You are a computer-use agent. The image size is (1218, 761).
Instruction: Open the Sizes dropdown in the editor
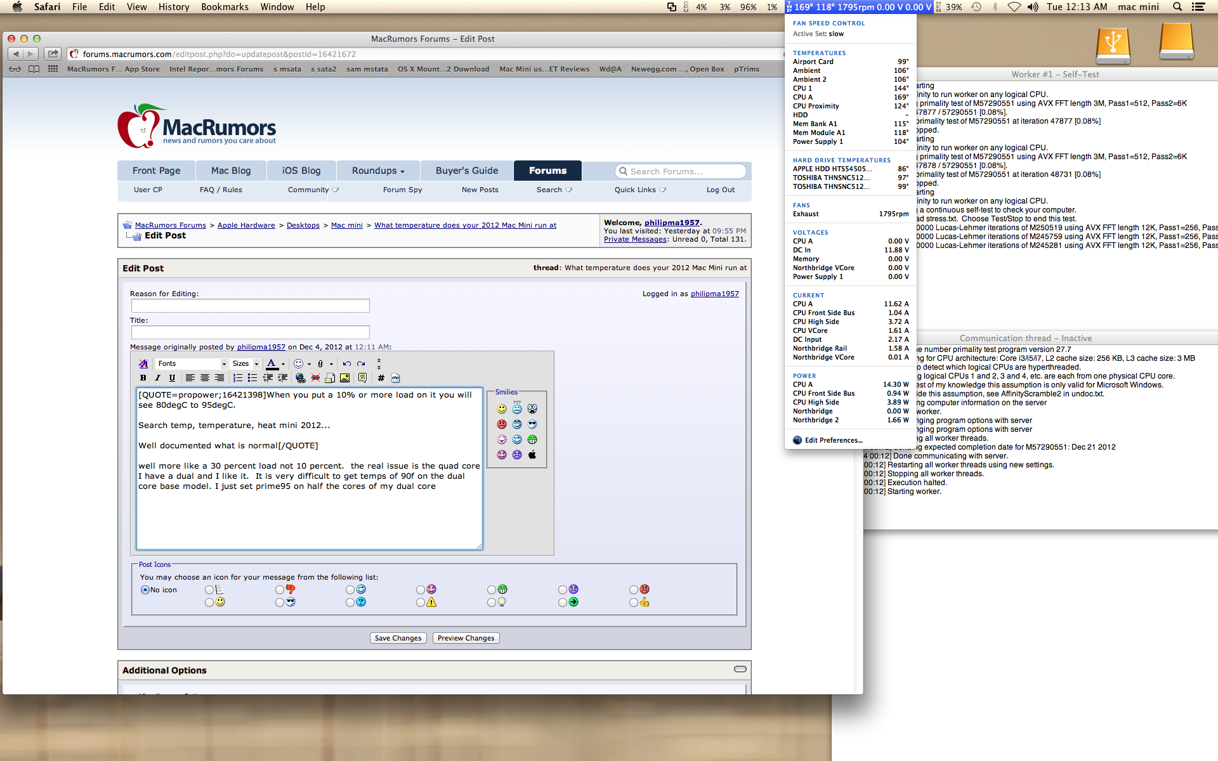[x=246, y=364]
